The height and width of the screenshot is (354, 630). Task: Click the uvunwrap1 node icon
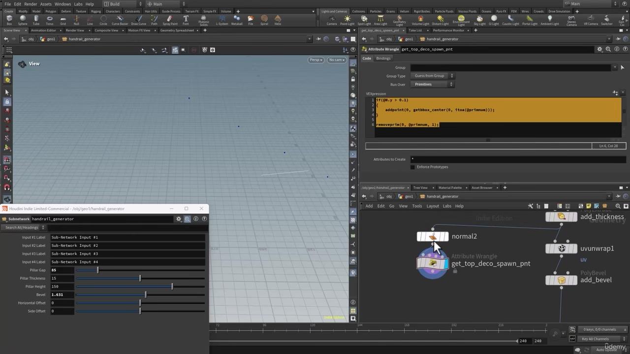pos(562,249)
